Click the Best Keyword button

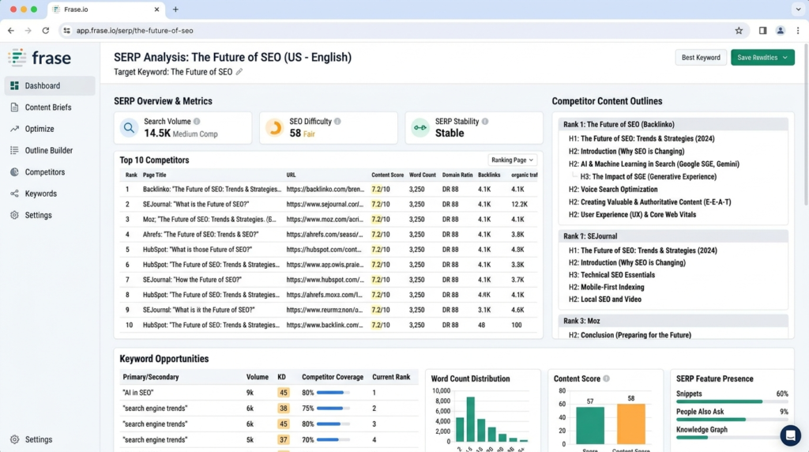tap(701, 57)
